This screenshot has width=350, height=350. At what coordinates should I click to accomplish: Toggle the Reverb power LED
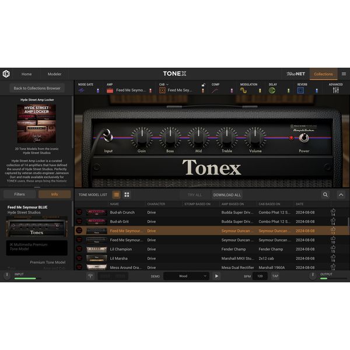click(317, 90)
